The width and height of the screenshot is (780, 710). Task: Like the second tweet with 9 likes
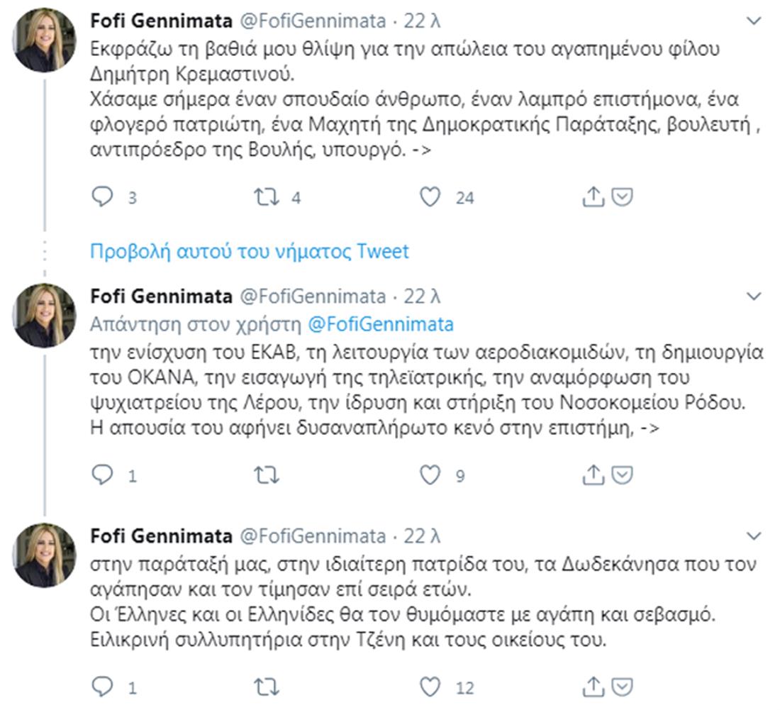[430, 475]
